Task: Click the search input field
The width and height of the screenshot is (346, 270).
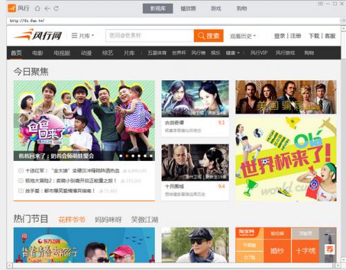Action: point(149,36)
